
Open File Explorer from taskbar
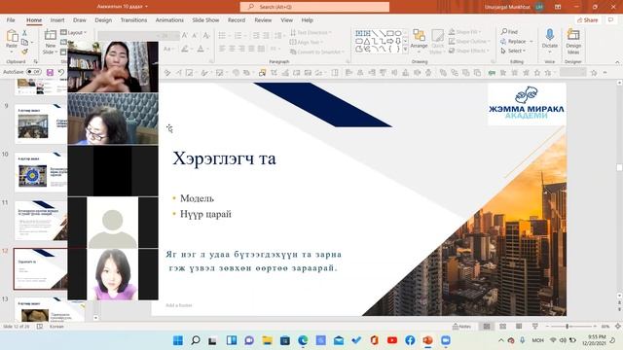coord(267,340)
